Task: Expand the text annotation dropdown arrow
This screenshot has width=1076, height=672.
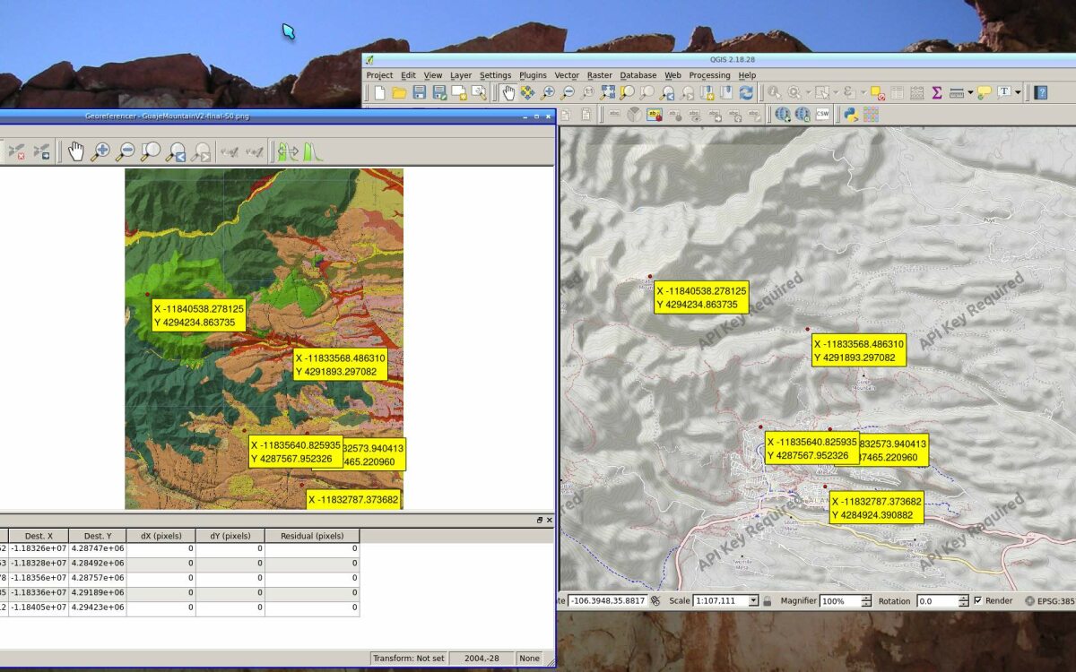Action: [x=1018, y=92]
